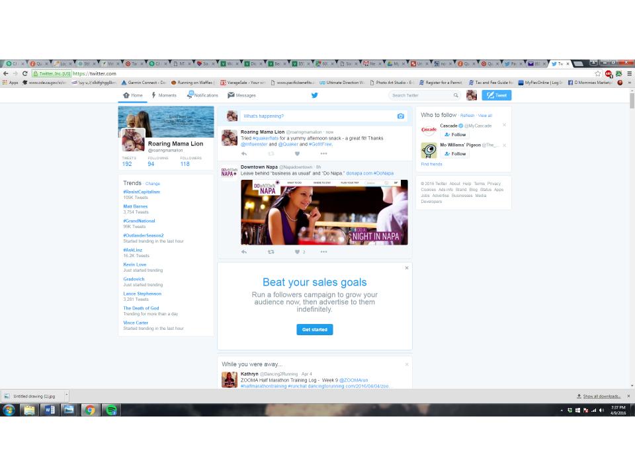Open the Matt Barnes trend
This screenshot has width=635, height=476.
coord(135,206)
